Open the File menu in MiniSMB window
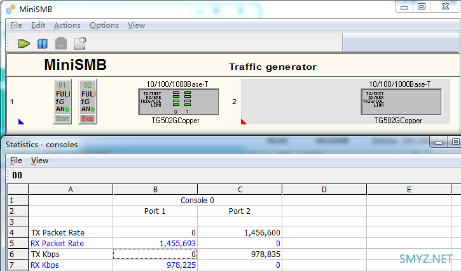Screen dimensions: 461x271 pos(16,25)
